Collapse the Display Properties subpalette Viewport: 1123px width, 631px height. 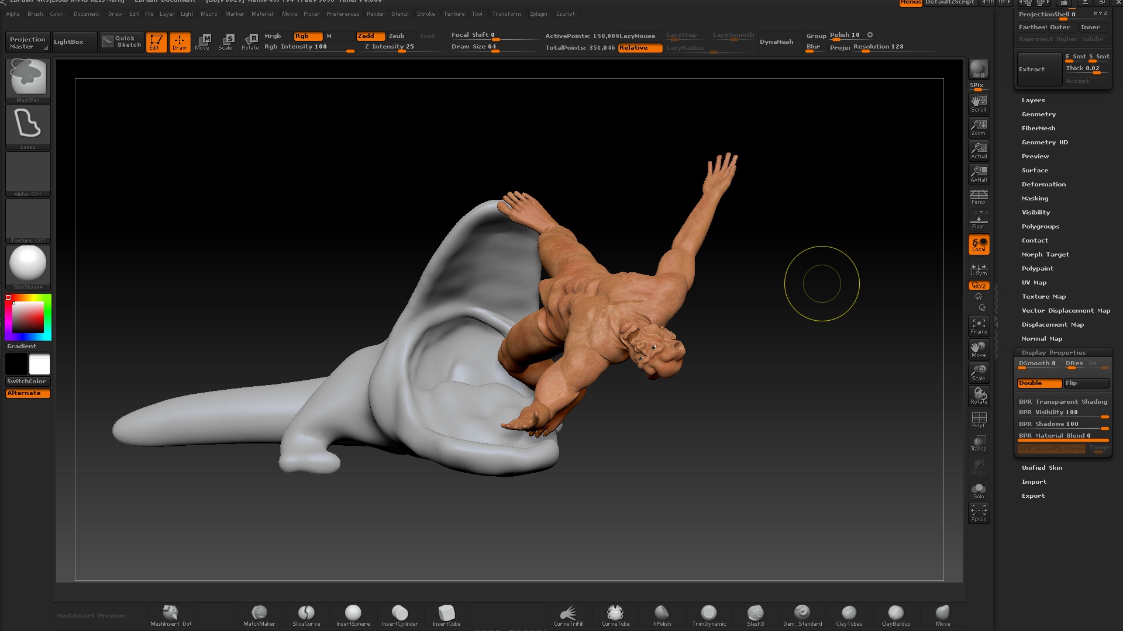coord(1053,353)
